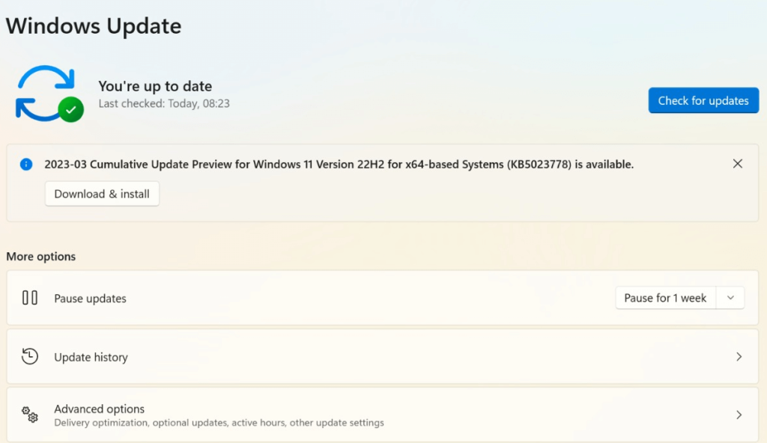
Task: Open Advanced options via its chevron arrow
Action: pyautogui.click(x=739, y=415)
